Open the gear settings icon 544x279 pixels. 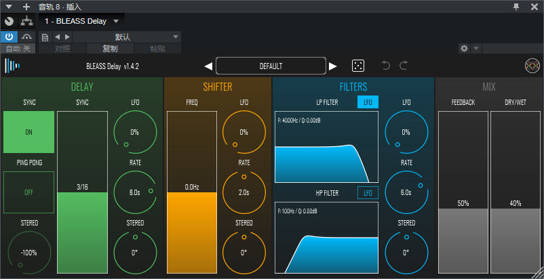pos(464,49)
